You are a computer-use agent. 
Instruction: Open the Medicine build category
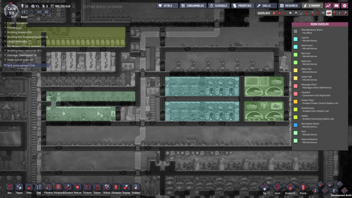click(77, 187)
